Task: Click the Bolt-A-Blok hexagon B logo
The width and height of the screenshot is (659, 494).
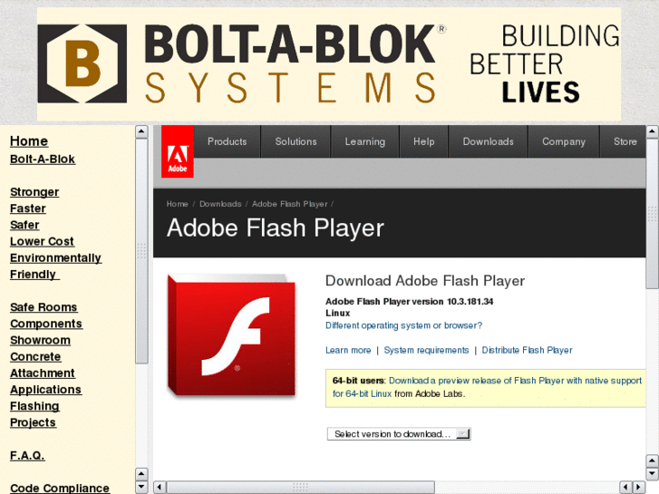Action: pyautogui.click(x=82, y=63)
